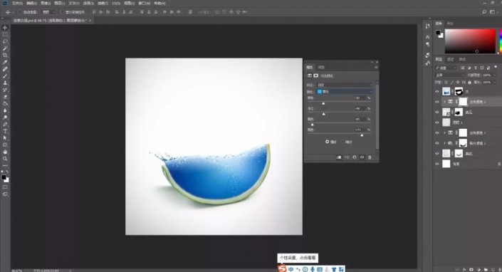Open the layer Fill dropdown arrow
Viewport: 502px width, 272px height.
[x=494, y=82]
